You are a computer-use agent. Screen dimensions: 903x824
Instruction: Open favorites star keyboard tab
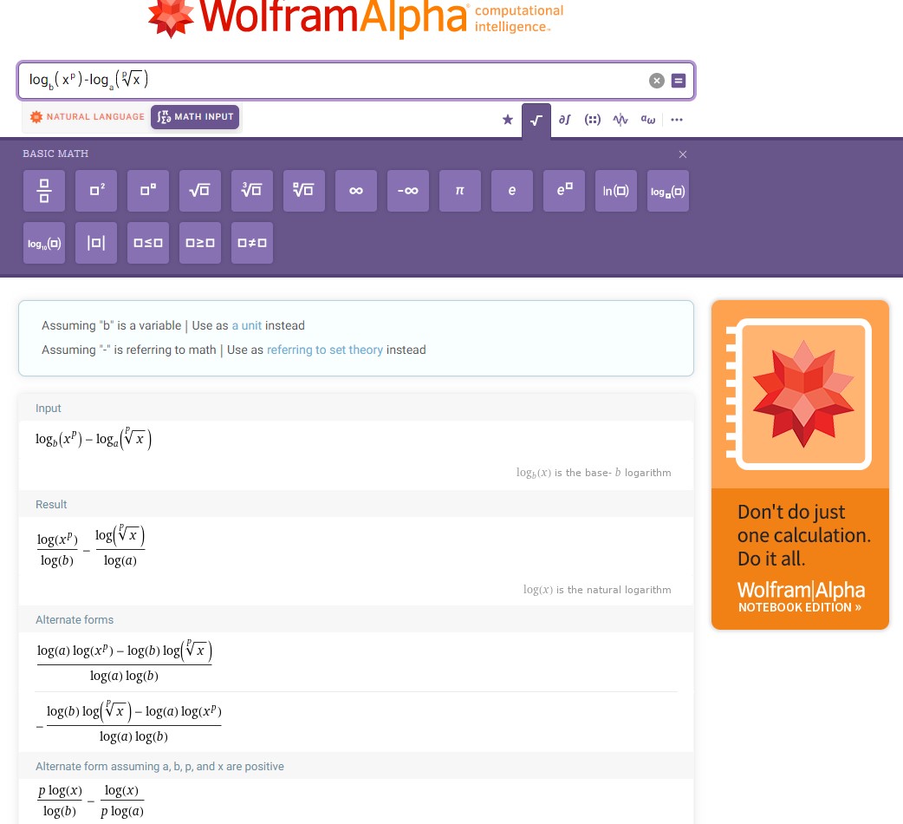click(507, 120)
